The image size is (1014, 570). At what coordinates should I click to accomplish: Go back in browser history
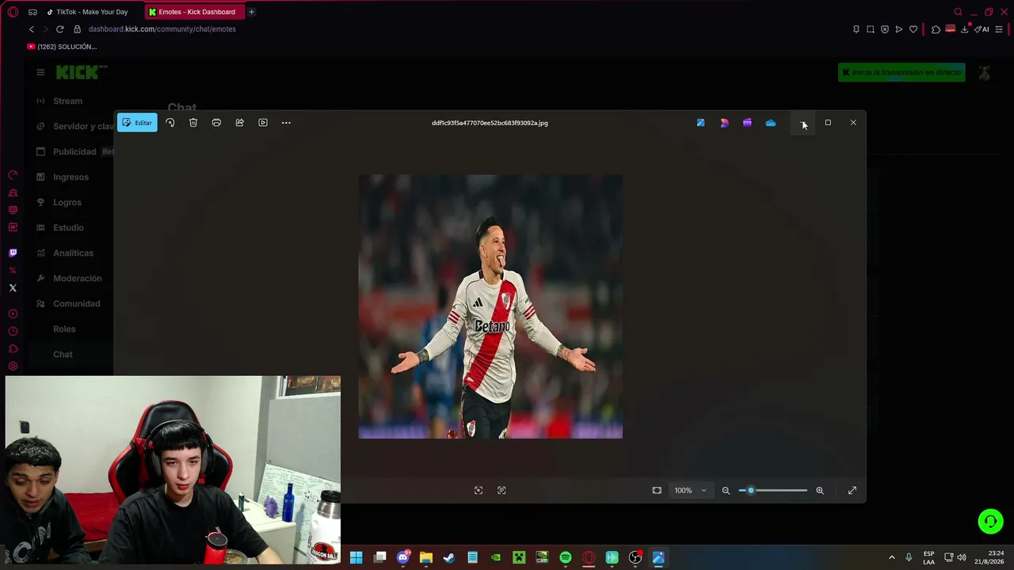pos(32,29)
